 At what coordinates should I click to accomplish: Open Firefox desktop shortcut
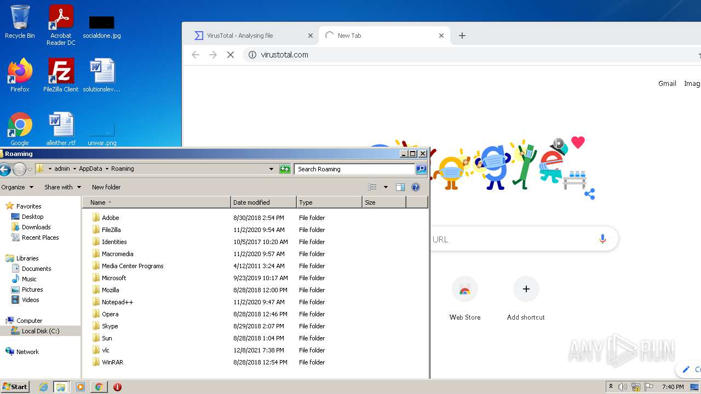[x=20, y=76]
